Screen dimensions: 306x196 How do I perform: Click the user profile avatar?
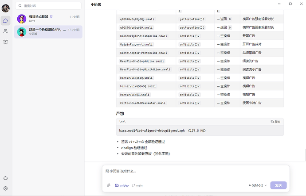pyautogui.click(x=5, y=8)
